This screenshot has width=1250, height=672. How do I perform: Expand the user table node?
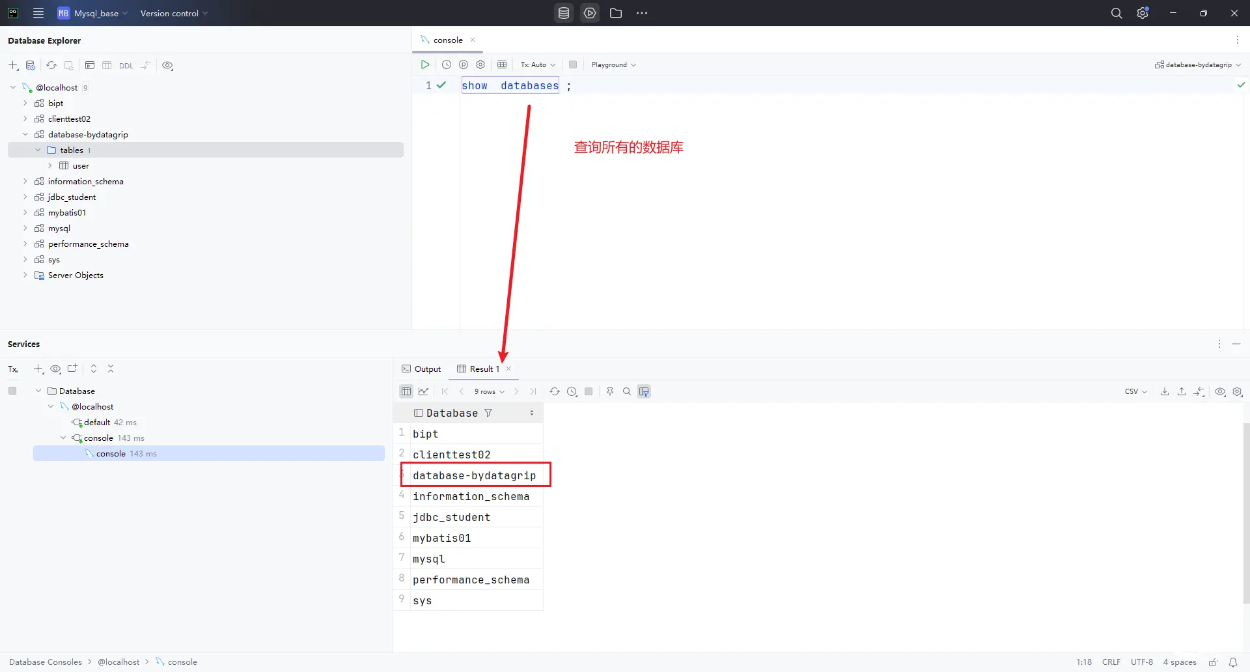(x=50, y=165)
